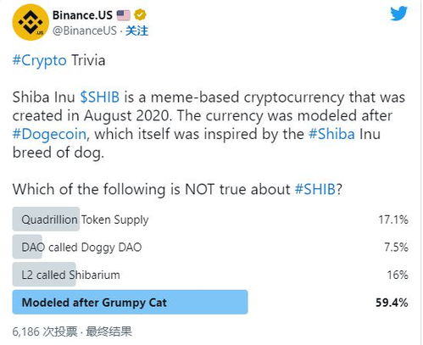Click the US flag emoji
The height and width of the screenshot is (345, 423).
pos(124,15)
